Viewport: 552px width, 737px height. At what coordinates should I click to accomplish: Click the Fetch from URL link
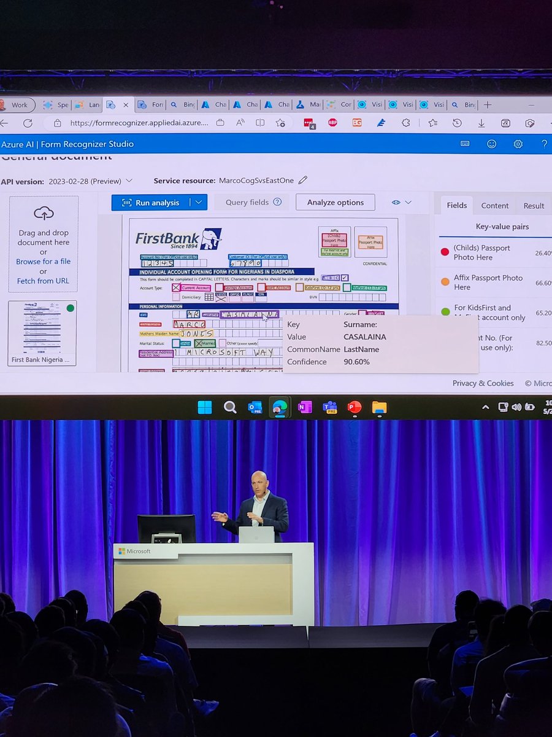coord(43,281)
